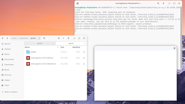This screenshot has height=104, width=185.
Task: Open Documents in the sidebar
Action: coord(9,59)
